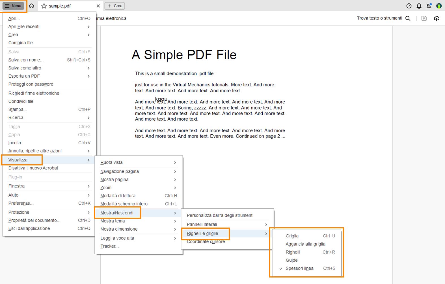This screenshot has width=445, height=284.
Task: Expand Leggi a voce alta submenu
Action: 139,238
